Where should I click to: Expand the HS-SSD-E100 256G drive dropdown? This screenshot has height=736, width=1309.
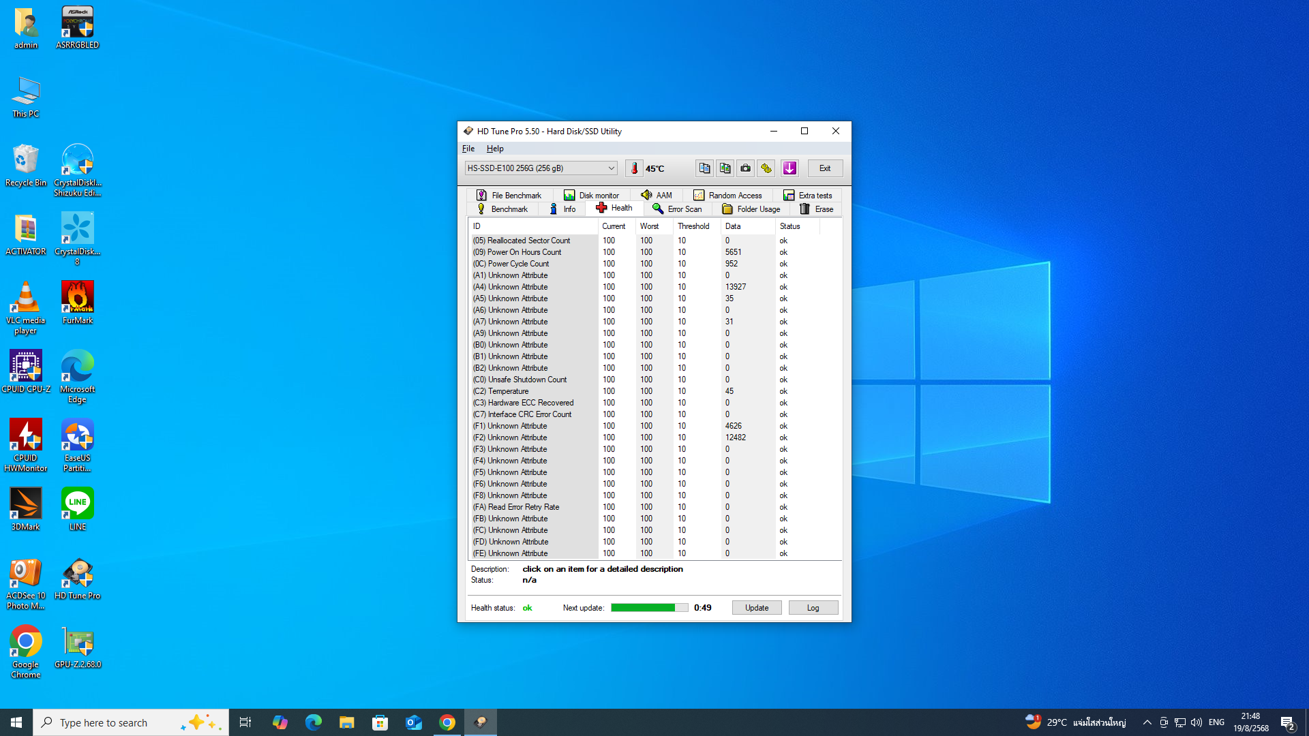(611, 168)
